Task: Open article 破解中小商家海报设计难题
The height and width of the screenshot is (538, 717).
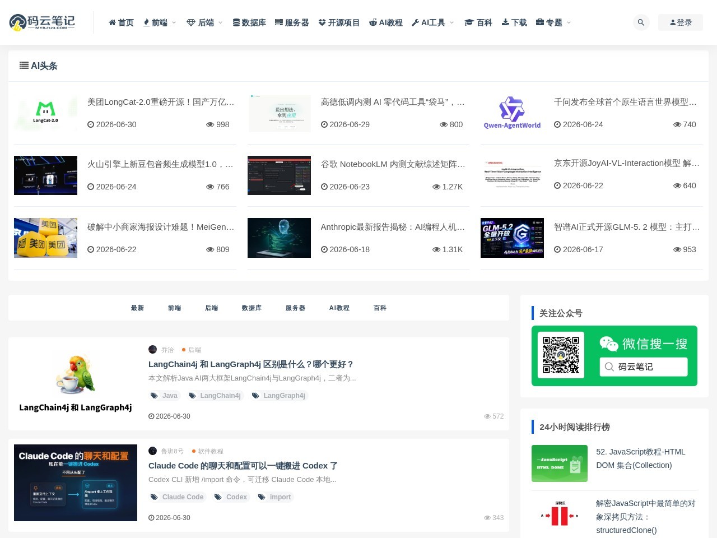Action: point(161,227)
